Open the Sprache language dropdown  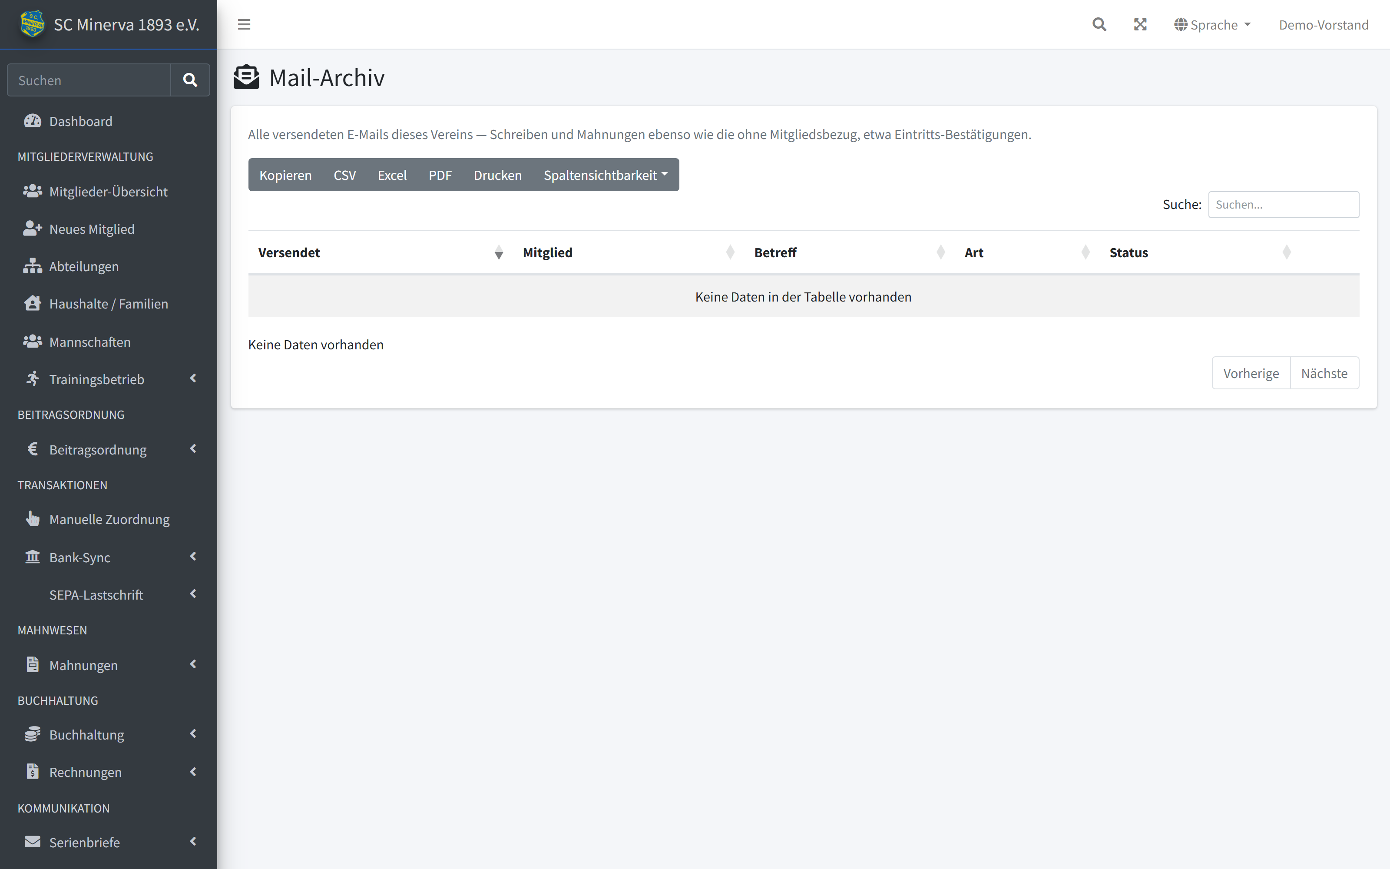1212,25
